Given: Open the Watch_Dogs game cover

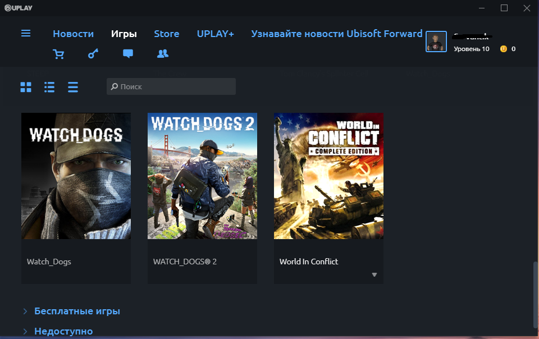Looking at the screenshot, I should click(76, 176).
